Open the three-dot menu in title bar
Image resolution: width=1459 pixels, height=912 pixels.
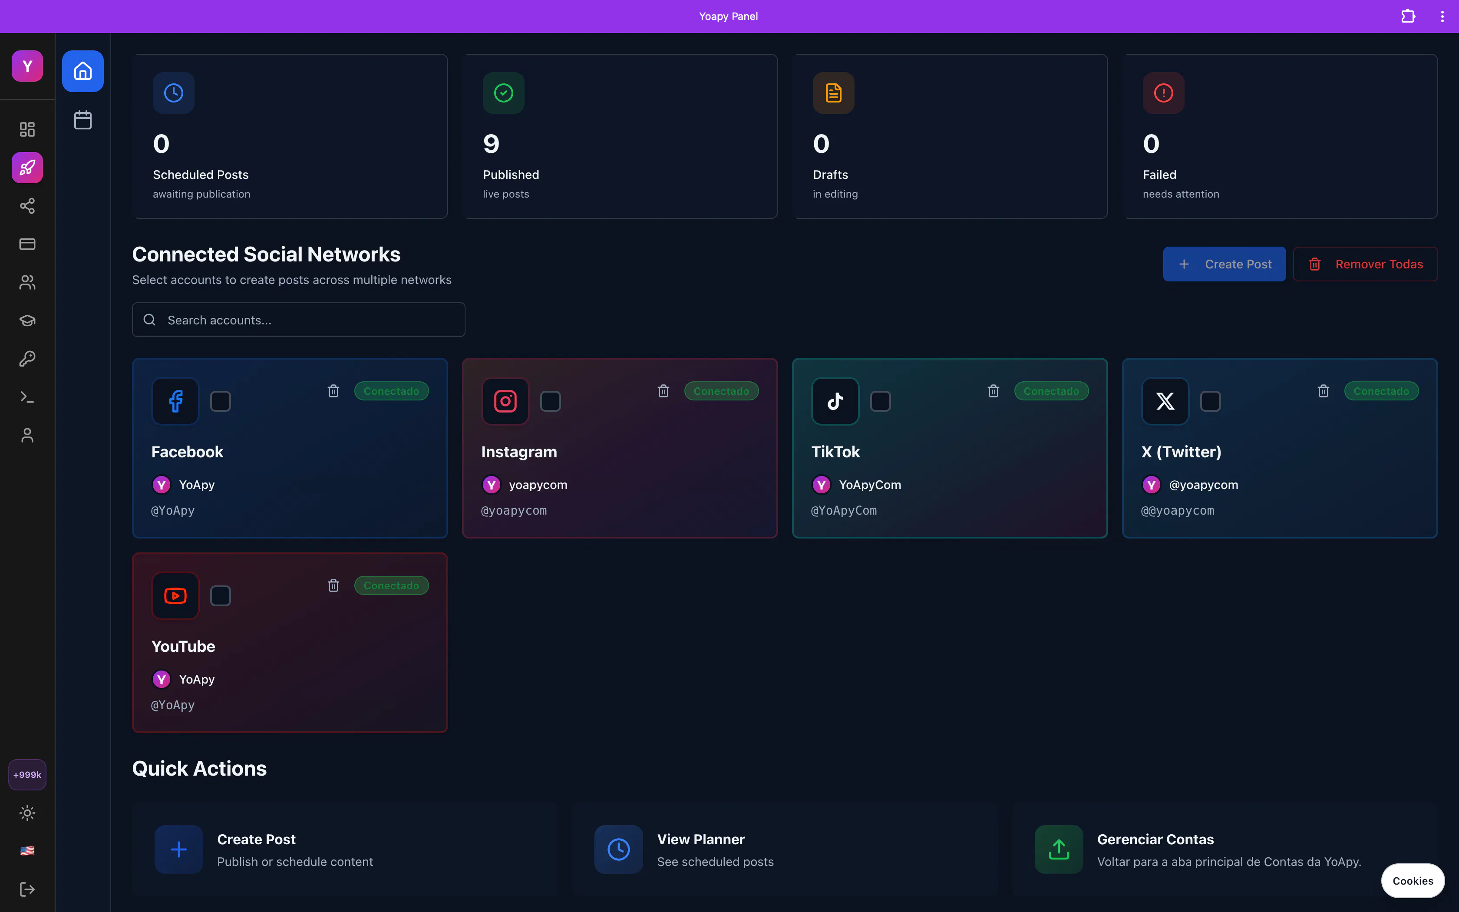click(x=1442, y=17)
